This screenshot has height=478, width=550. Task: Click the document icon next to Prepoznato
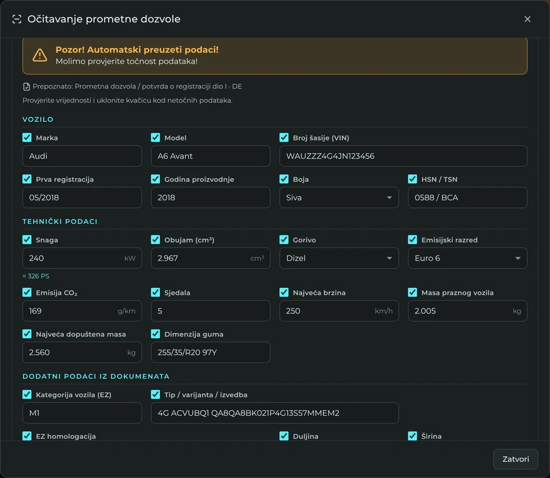[26, 86]
